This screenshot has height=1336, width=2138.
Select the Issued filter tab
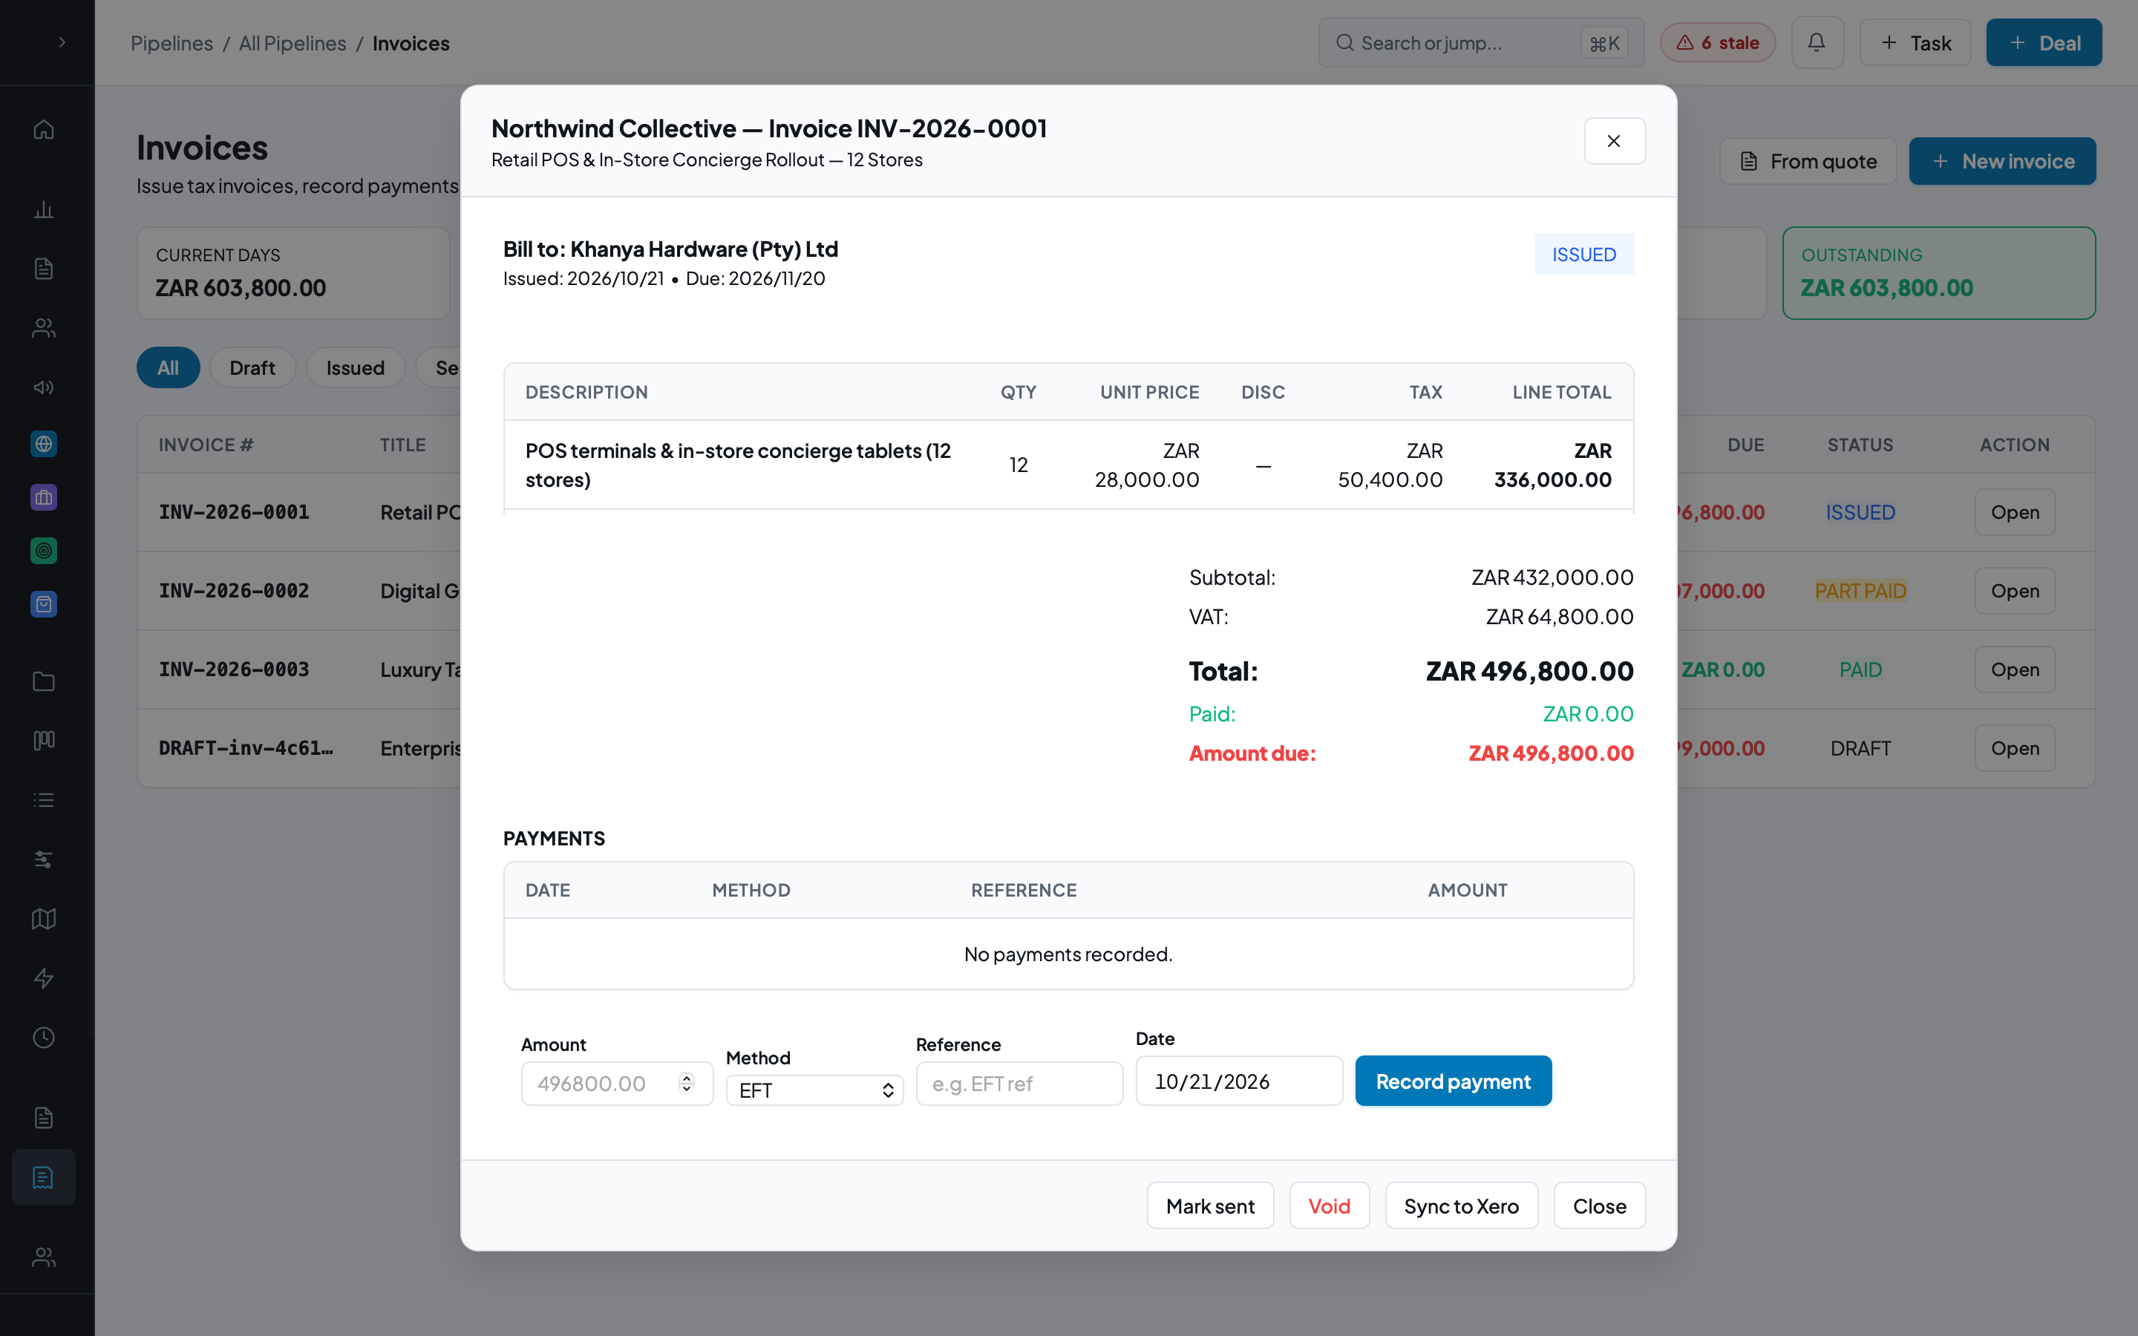(x=355, y=367)
